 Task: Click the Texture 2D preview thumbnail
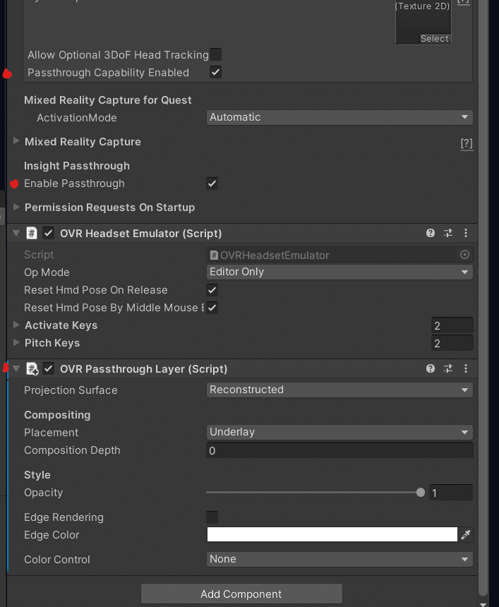(423, 23)
